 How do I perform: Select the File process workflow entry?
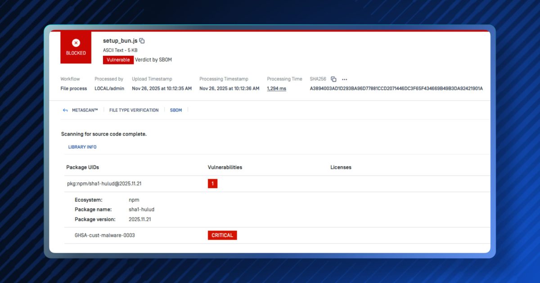click(73, 88)
